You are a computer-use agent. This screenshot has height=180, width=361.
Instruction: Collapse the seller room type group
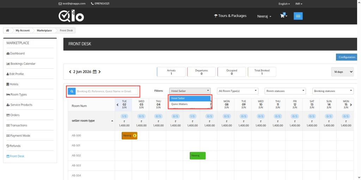click(x=112, y=121)
